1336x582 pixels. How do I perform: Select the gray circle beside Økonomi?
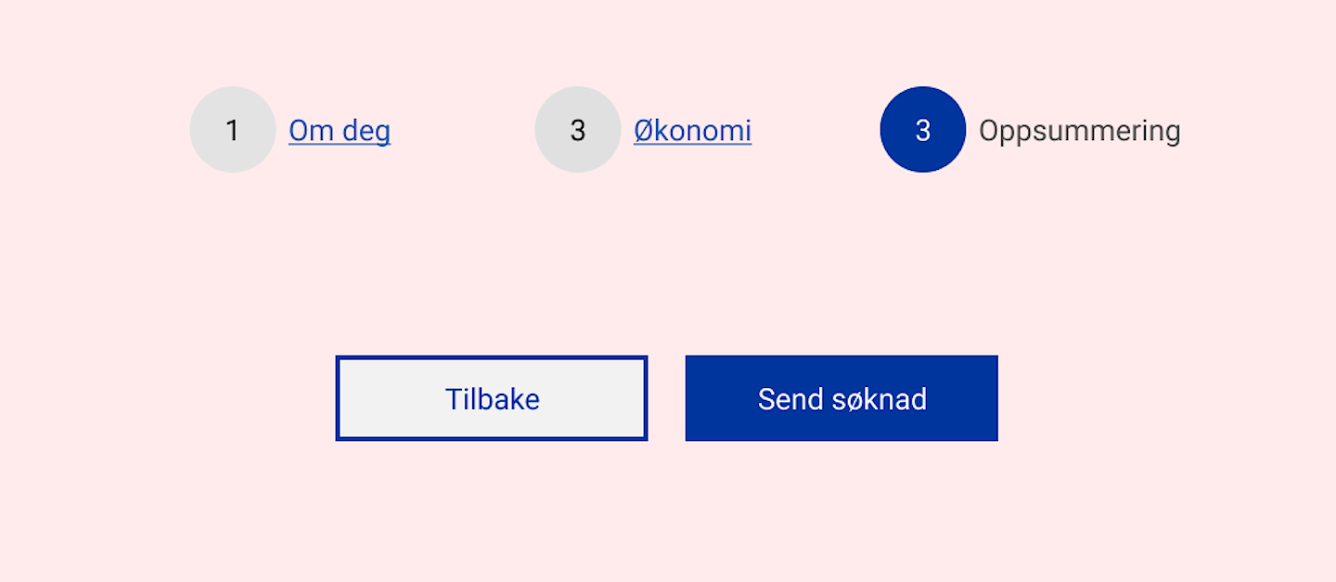coord(577,130)
